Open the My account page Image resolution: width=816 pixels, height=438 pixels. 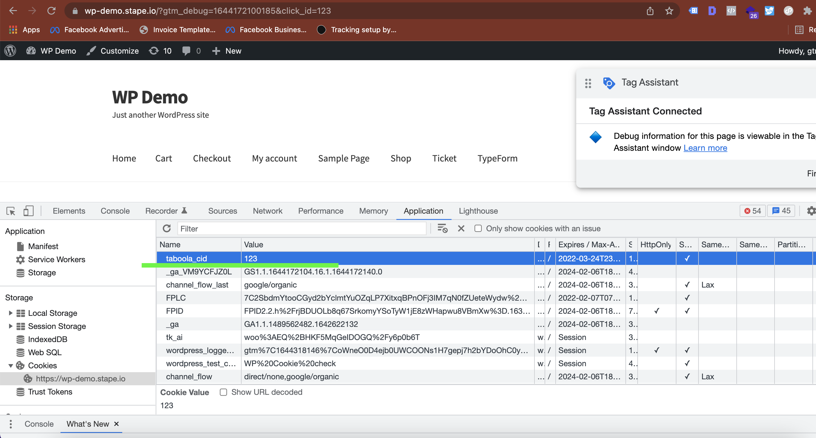click(x=274, y=158)
